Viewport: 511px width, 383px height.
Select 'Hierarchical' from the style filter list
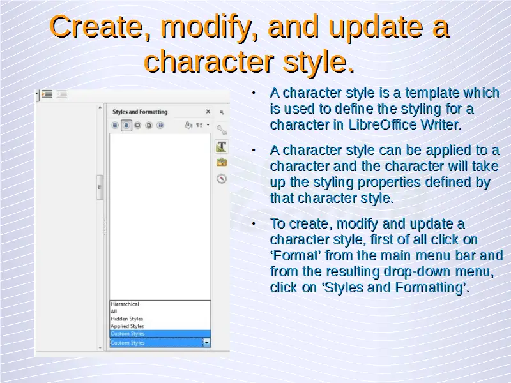coord(125,304)
